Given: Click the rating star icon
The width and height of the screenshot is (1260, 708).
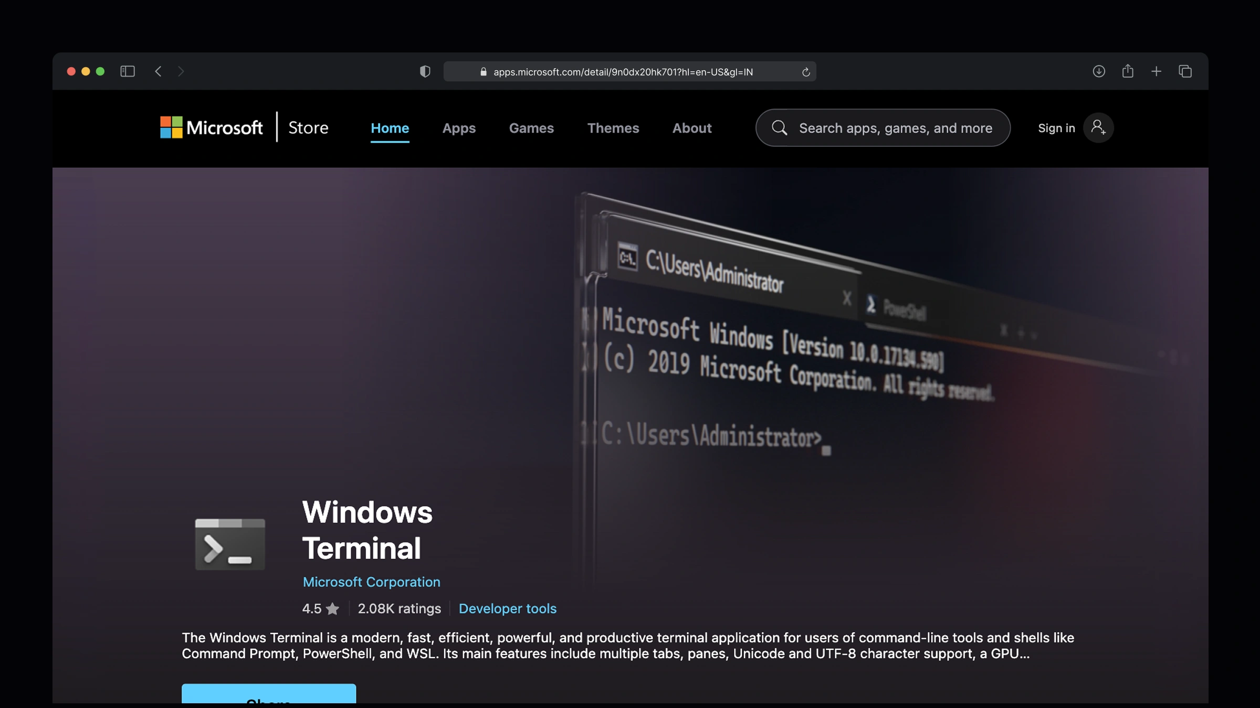Looking at the screenshot, I should 332,608.
